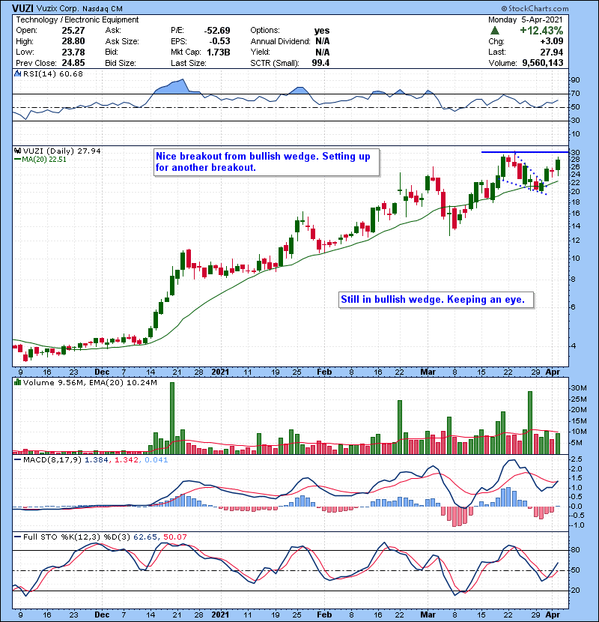This screenshot has width=599, height=622.
Task: Click the green up-triangle next to +12.43%
Action: (x=494, y=31)
